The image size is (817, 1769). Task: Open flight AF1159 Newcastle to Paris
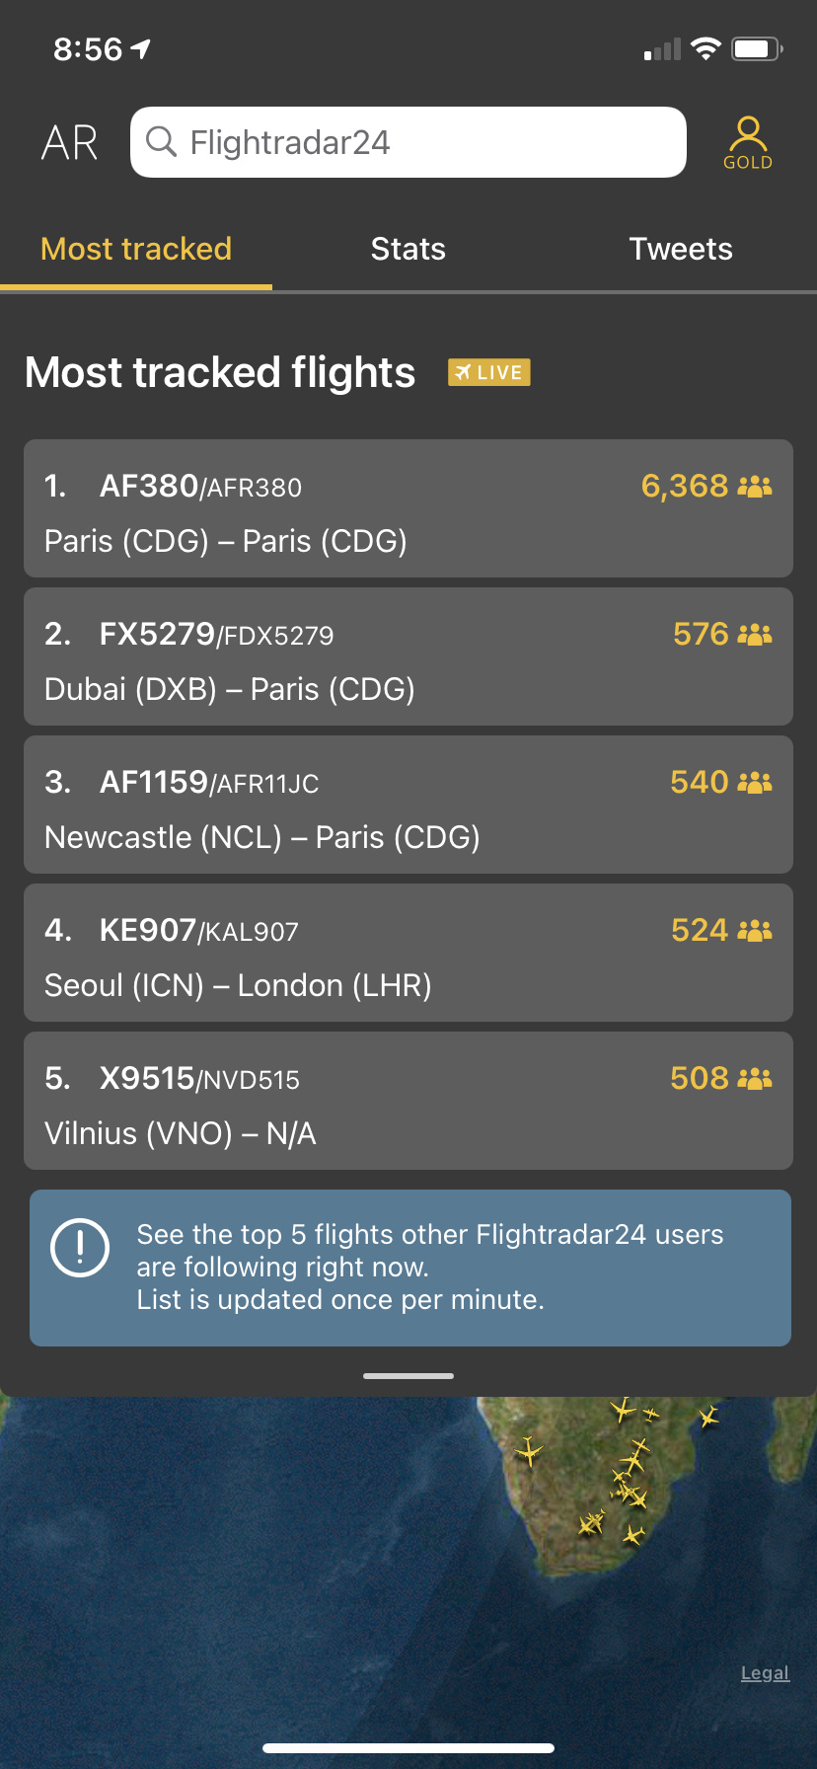[408, 805]
